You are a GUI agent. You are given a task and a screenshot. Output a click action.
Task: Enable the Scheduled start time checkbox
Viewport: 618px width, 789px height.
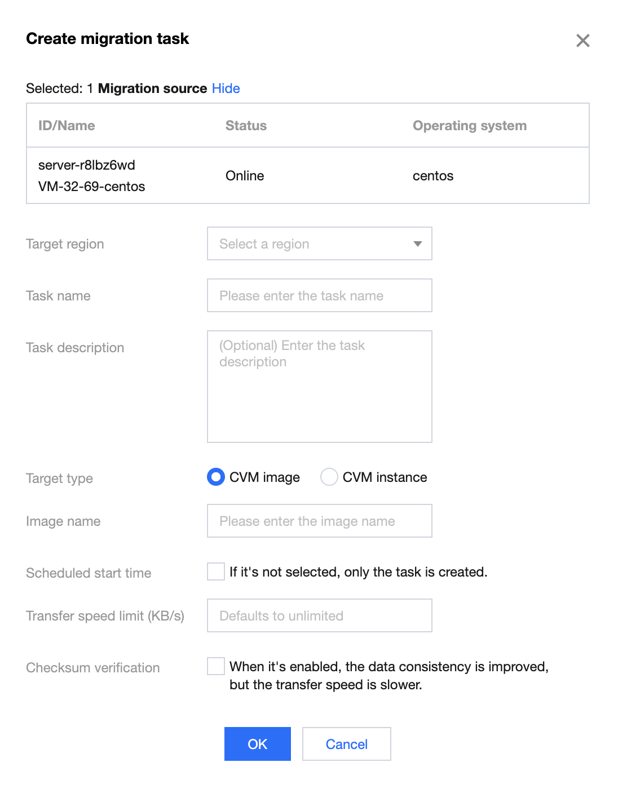click(216, 571)
